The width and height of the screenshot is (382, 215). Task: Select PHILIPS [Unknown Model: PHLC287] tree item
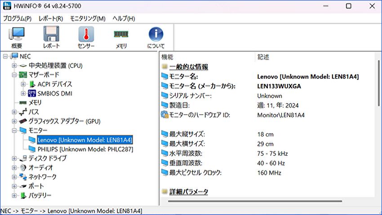(85, 149)
